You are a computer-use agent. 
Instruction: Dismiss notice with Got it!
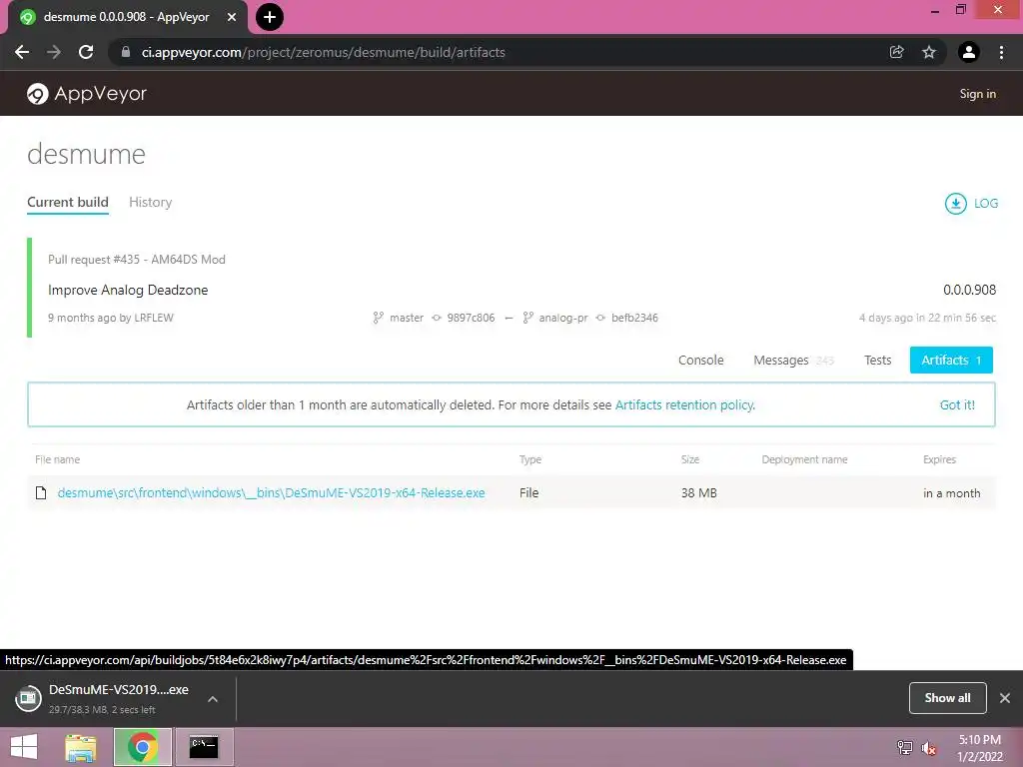(x=957, y=405)
